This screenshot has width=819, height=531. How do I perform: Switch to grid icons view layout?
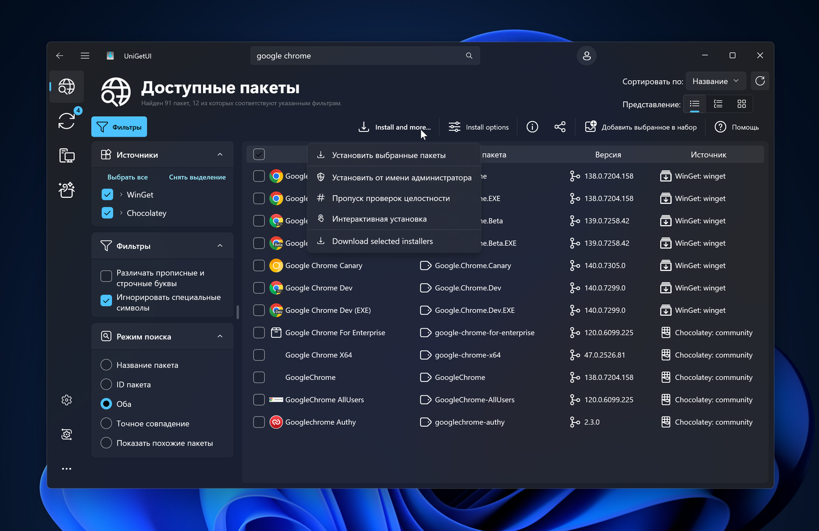pos(741,104)
